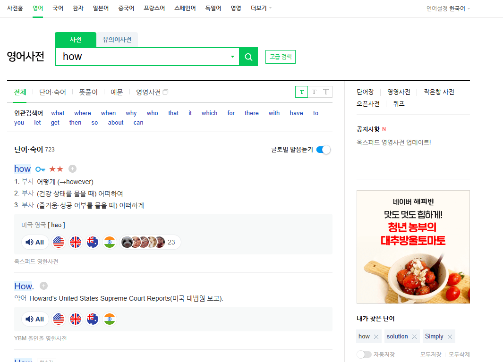Select the largest T font size icon
The height and width of the screenshot is (362, 503).
pyautogui.click(x=325, y=92)
